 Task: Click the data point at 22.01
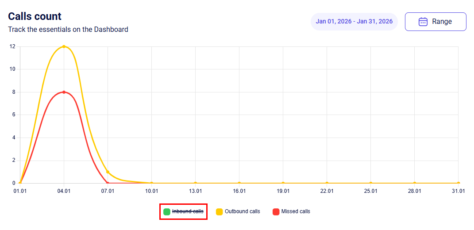[327, 183]
